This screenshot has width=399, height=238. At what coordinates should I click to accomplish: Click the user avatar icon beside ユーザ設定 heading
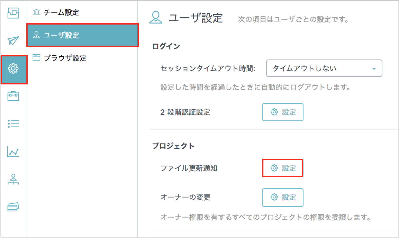[x=156, y=18]
